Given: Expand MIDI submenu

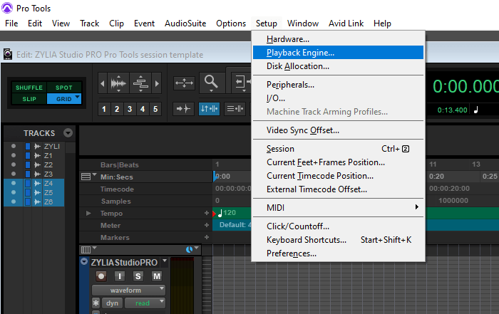Looking at the screenshot, I should point(338,207).
